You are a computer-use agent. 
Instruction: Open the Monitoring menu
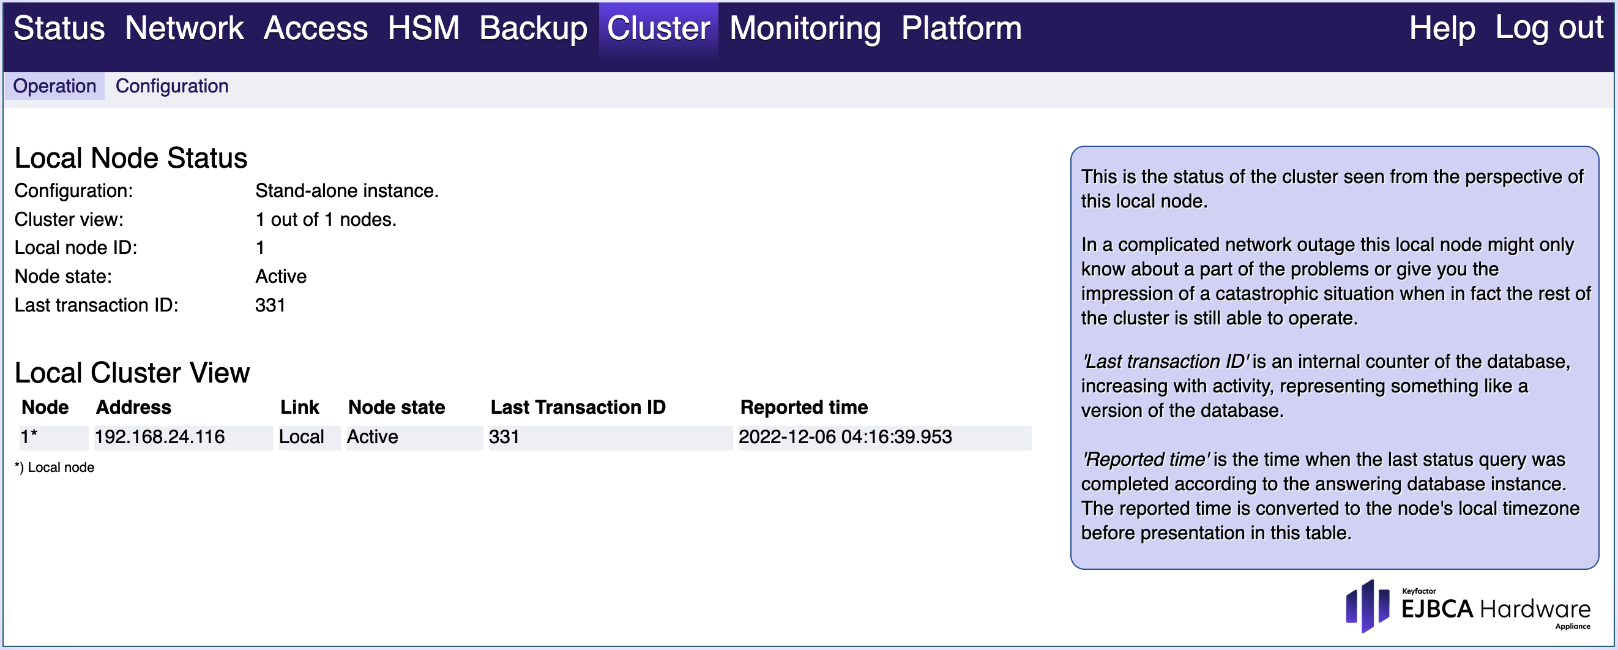(x=805, y=28)
